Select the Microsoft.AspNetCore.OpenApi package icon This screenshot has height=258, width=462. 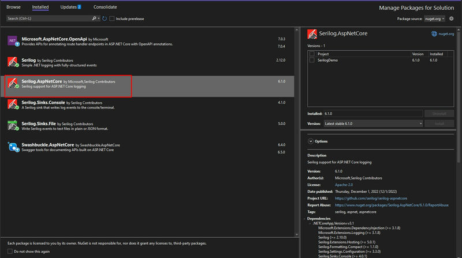point(13,40)
